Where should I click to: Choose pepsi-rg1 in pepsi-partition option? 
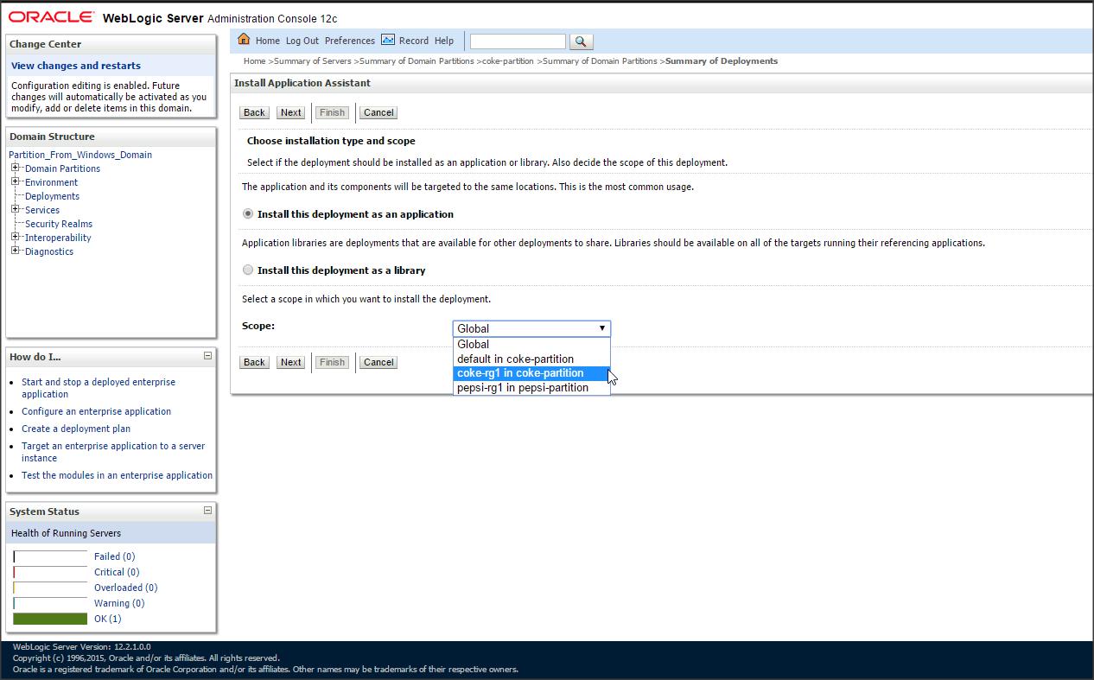tap(531, 388)
